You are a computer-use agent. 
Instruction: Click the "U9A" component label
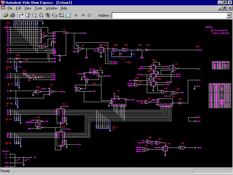[x=154, y=60]
